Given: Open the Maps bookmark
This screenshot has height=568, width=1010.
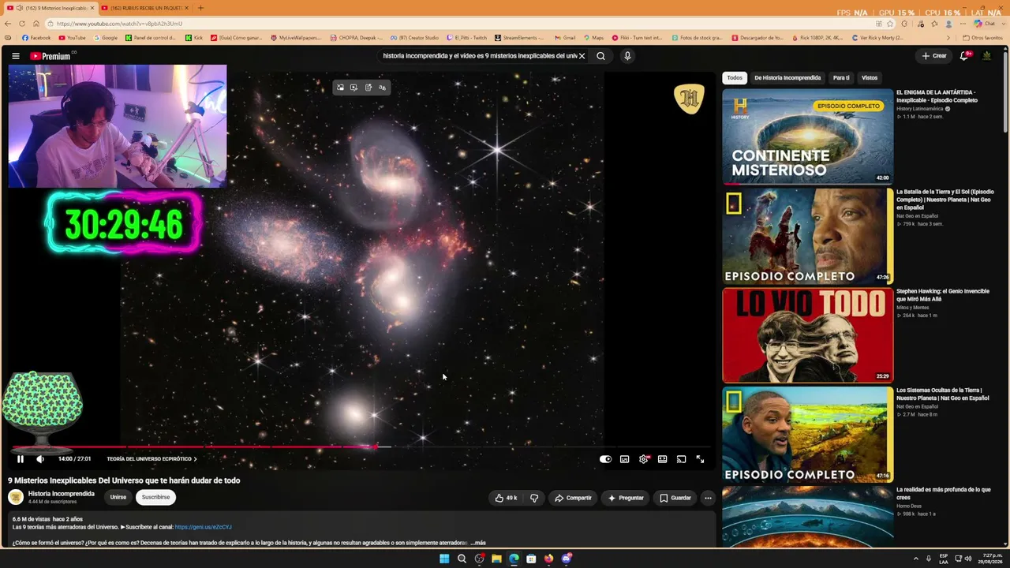Looking at the screenshot, I should click(x=593, y=38).
